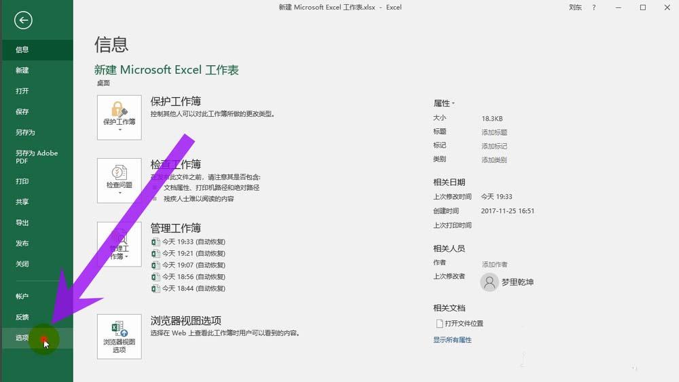Image resolution: width=679 pixels, height=382 pixels.
Task: Select the New (新建) menu item
Action: (x=37, y=70)
